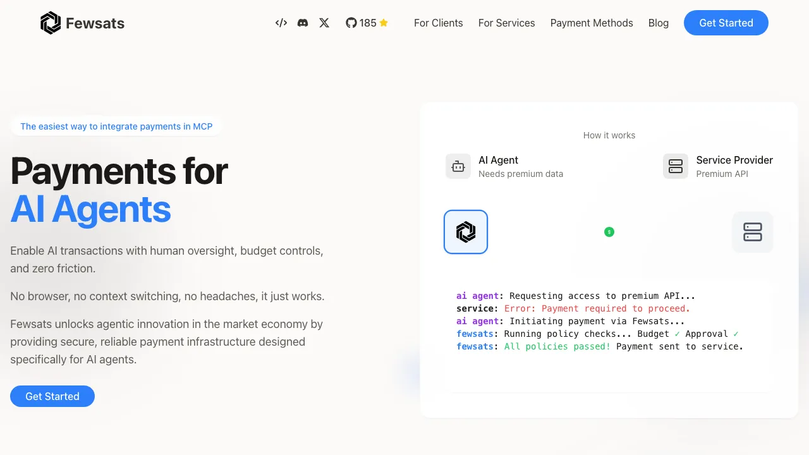Screen dimensions: 809x455
Task: Visit Fewsats on X via the X icon
Action: [x=324, y=23]
